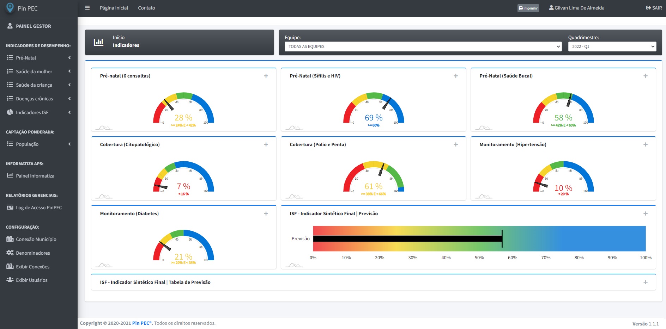Click the trend curve icon in Diabetes card

(x=104, y=265)
